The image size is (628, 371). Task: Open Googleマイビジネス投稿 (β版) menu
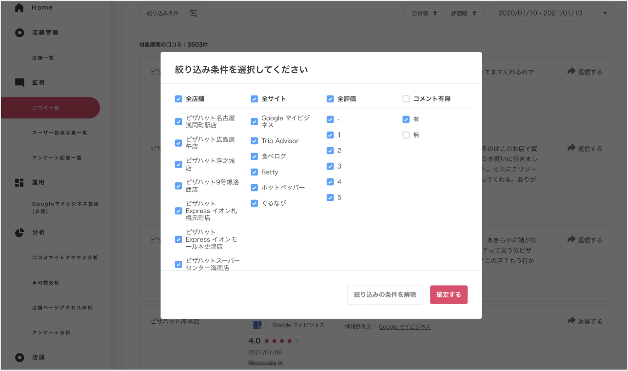tap(65, 208)
